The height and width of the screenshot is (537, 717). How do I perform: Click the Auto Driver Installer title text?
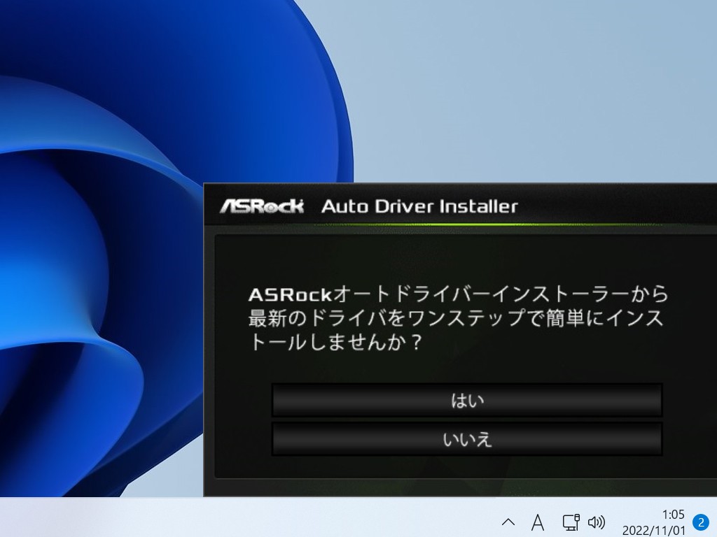[x=419, y=206]
